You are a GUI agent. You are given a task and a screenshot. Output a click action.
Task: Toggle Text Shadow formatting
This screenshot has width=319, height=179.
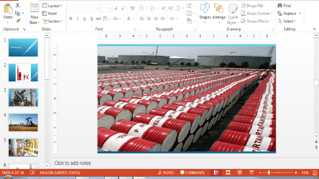pos(92,19)
